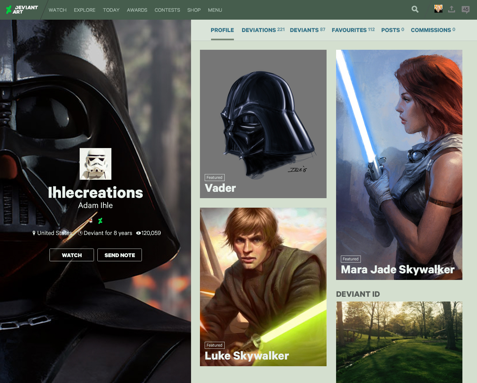477x383 pixels.
Task: Click the Deviant for 8 years text
Action: click(108, 233)
